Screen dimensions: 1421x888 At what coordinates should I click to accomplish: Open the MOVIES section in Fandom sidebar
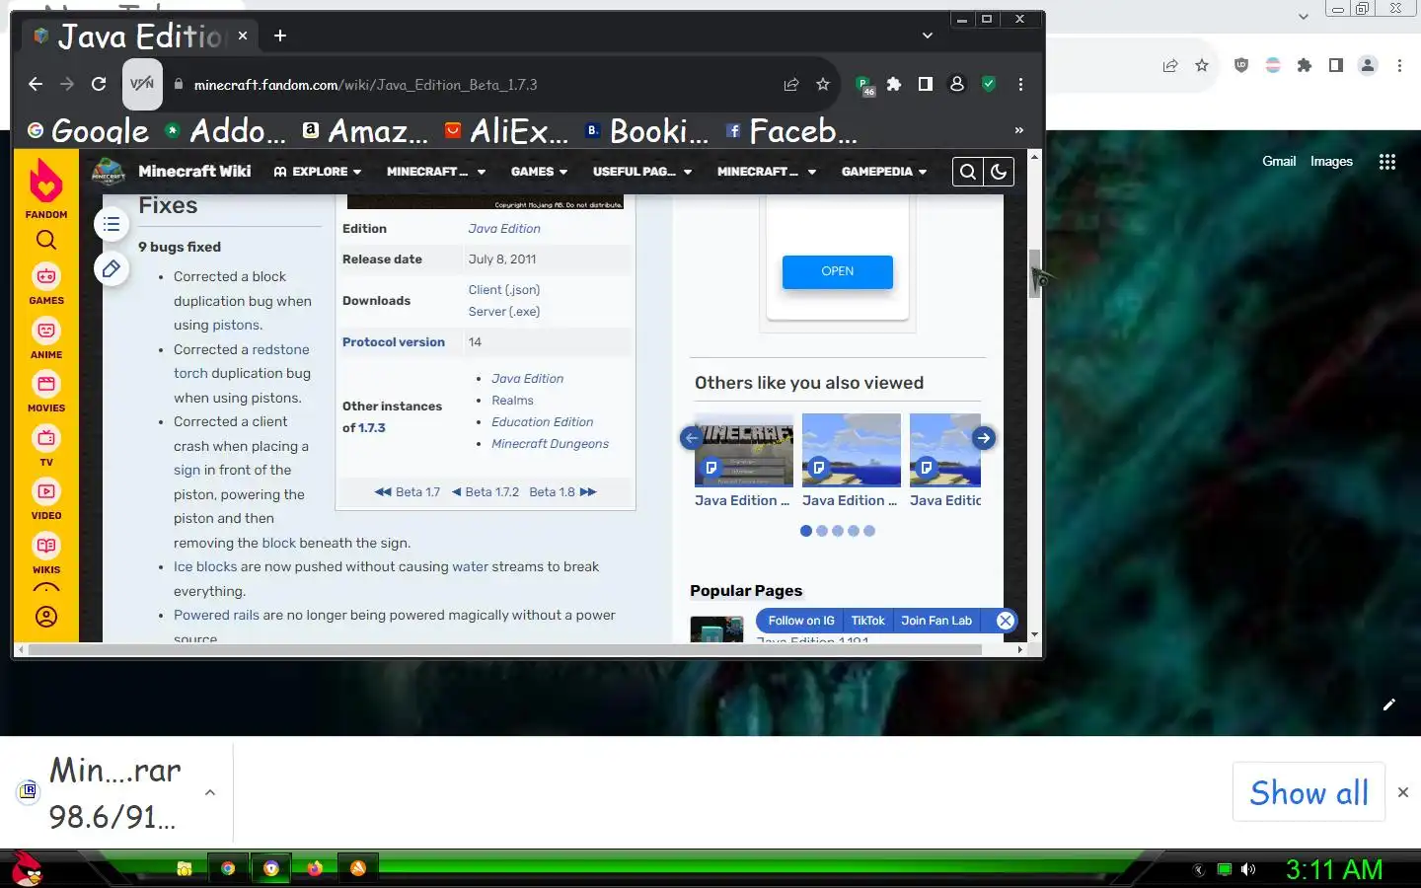point(46,392)
